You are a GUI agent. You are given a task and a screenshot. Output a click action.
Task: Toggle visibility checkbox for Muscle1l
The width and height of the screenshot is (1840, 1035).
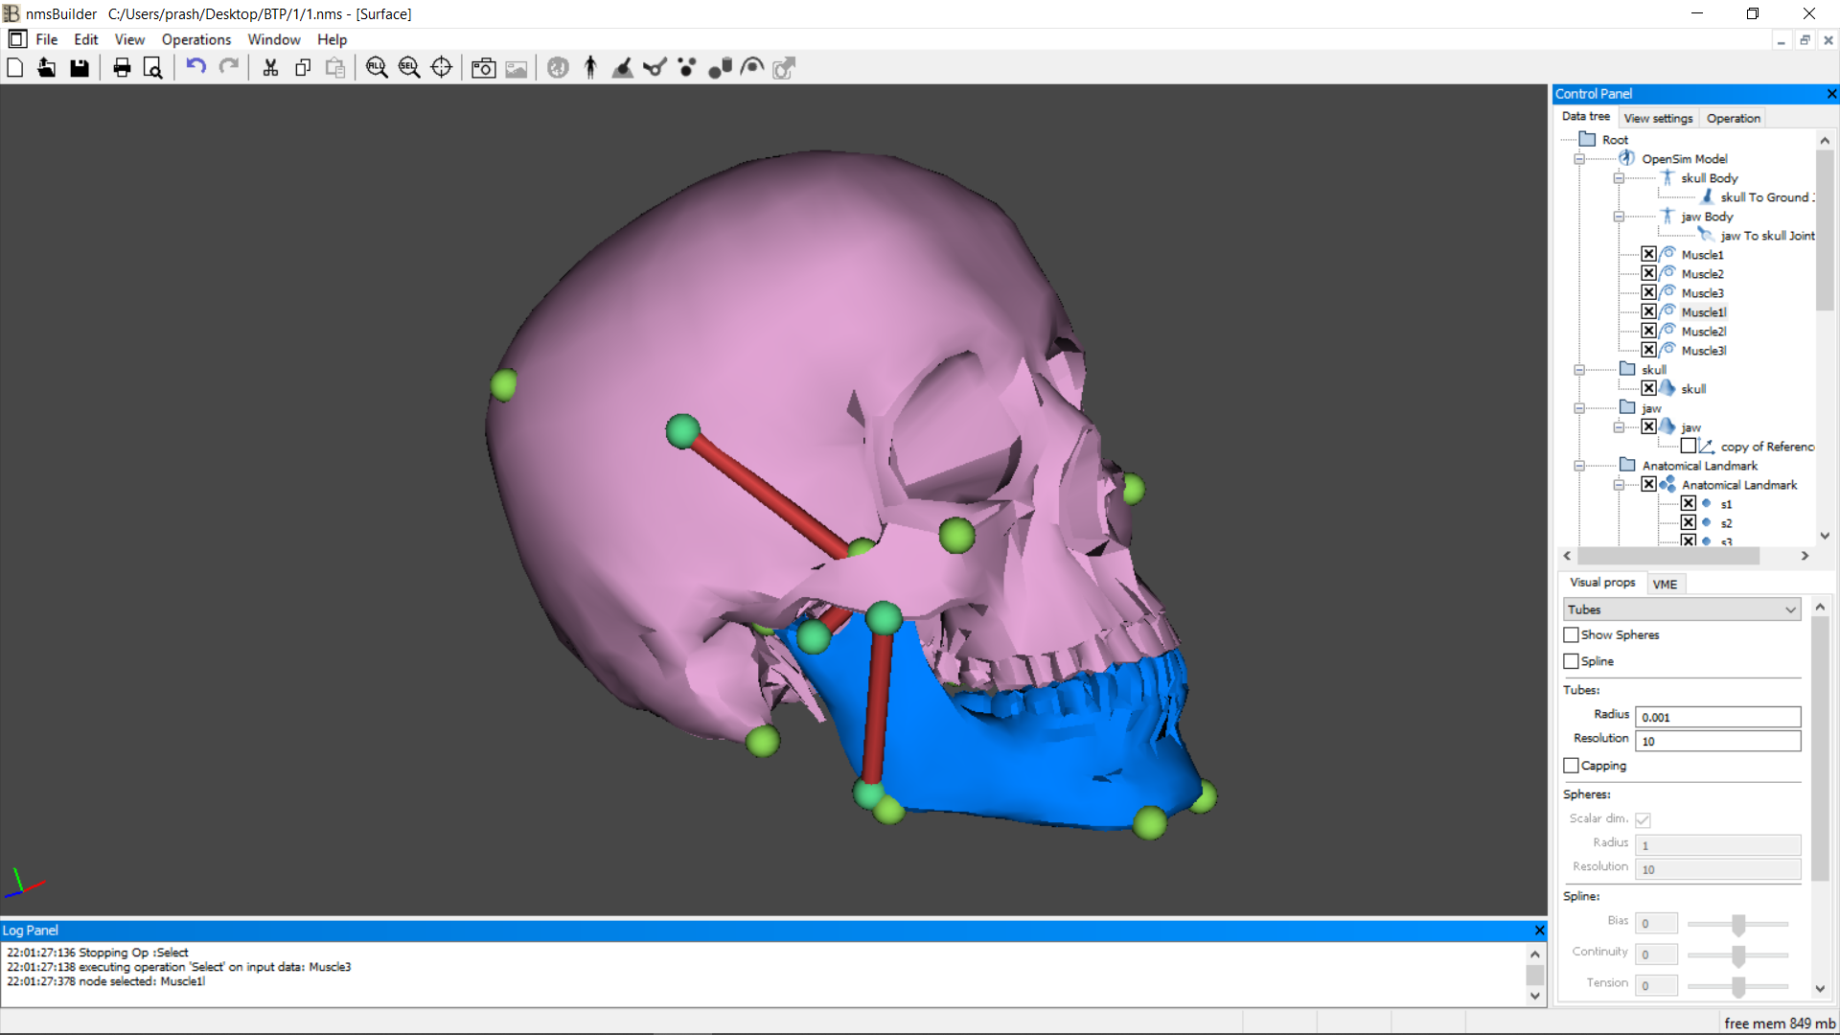tap(1648, 311)
